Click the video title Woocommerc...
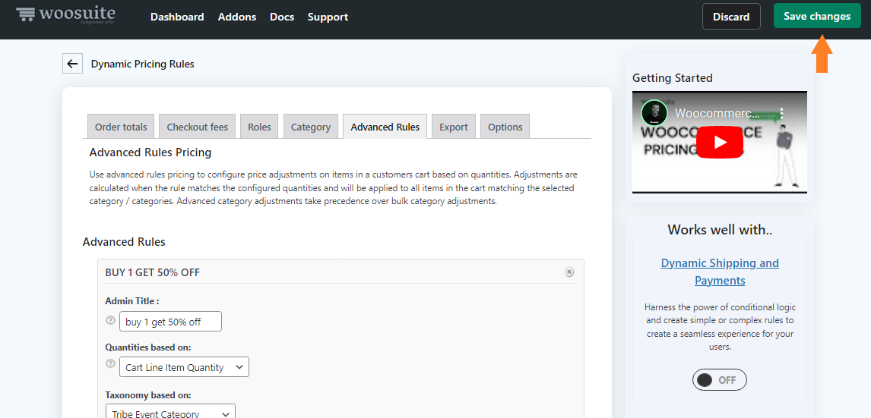This screenshot has height=418, width=871. [717, 114]
